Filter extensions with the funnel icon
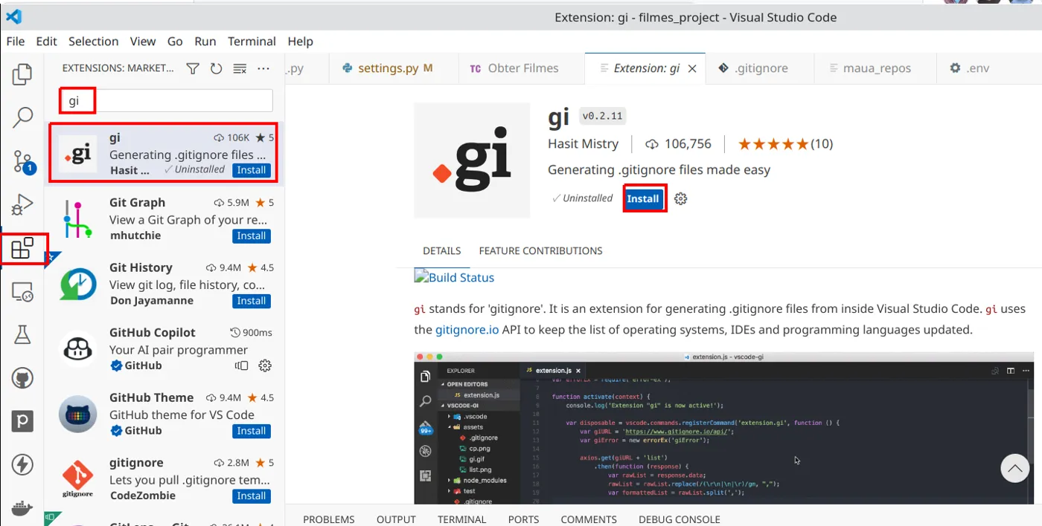 [192, 68]
